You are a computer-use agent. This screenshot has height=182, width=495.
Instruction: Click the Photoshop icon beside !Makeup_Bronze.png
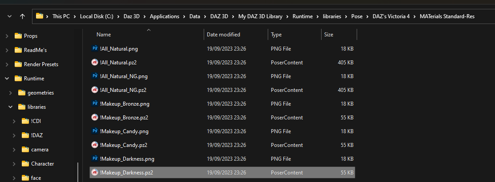coord(95,103)
